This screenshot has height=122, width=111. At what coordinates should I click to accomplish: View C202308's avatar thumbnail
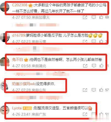point(5,7)
